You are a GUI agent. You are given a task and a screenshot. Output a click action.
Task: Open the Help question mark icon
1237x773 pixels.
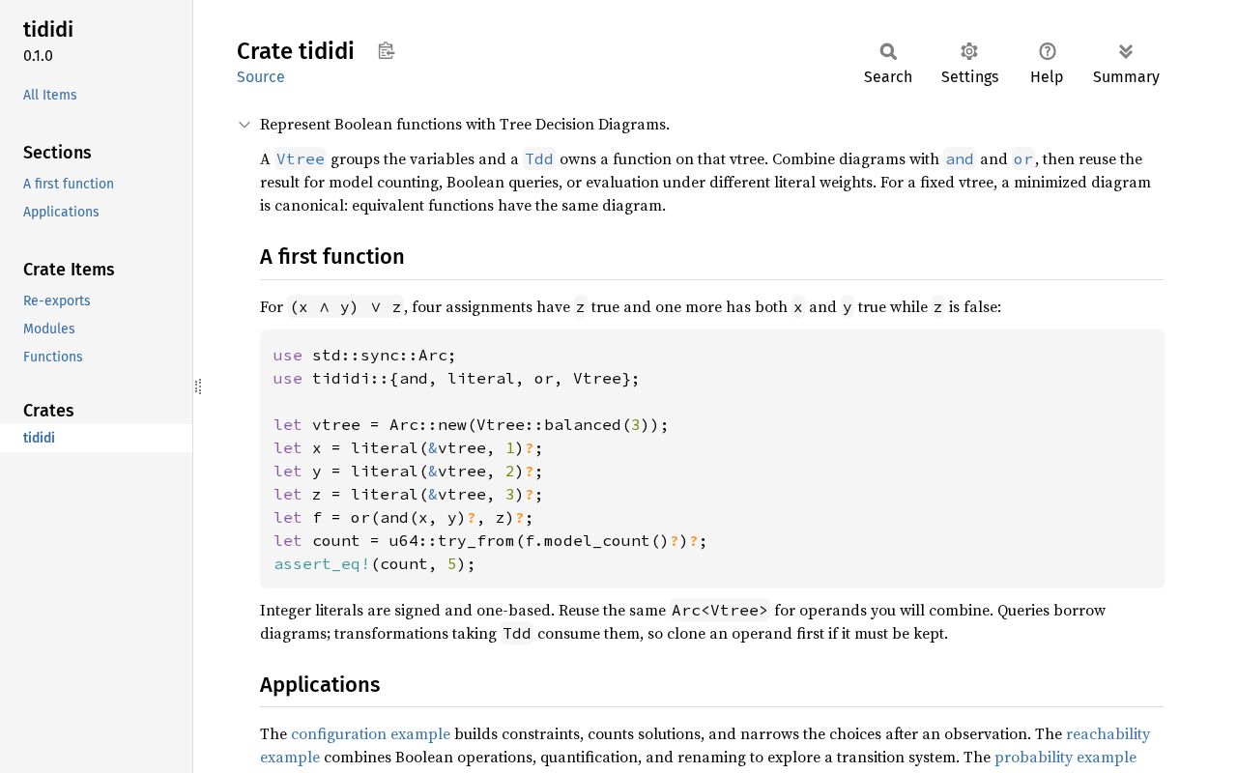[x=1048, y=51]
